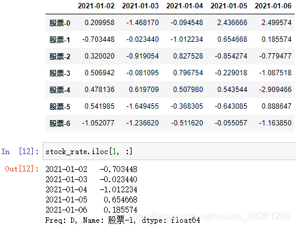The height and width of the screenshot is (227, 296).
Task: Click cell value -0.919054
Action: [x=142, y=56]
